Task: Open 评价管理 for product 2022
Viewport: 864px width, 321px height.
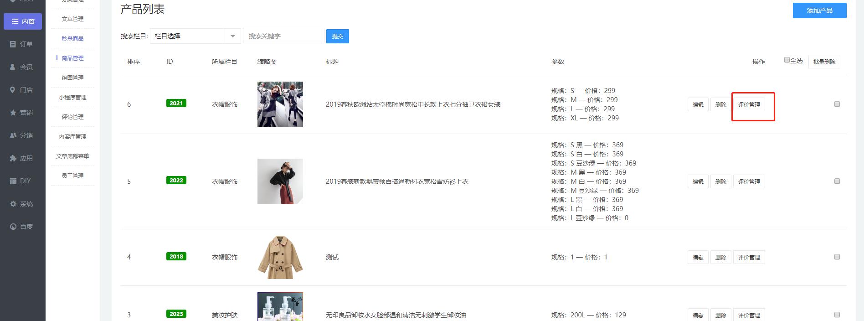Action: click(749, 181)
